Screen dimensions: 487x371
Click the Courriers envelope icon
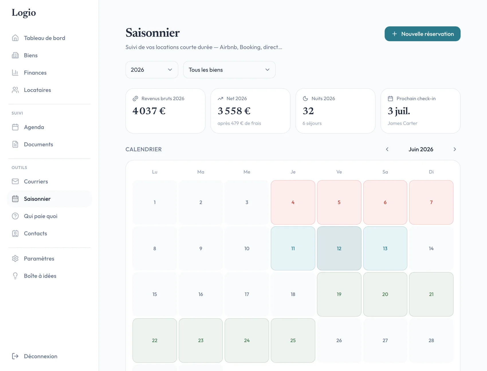15,181
